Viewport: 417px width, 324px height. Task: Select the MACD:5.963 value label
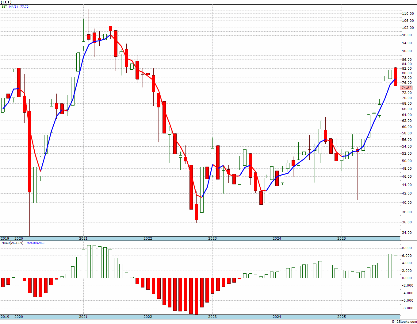pyautogui.click(x=35, y=243)
